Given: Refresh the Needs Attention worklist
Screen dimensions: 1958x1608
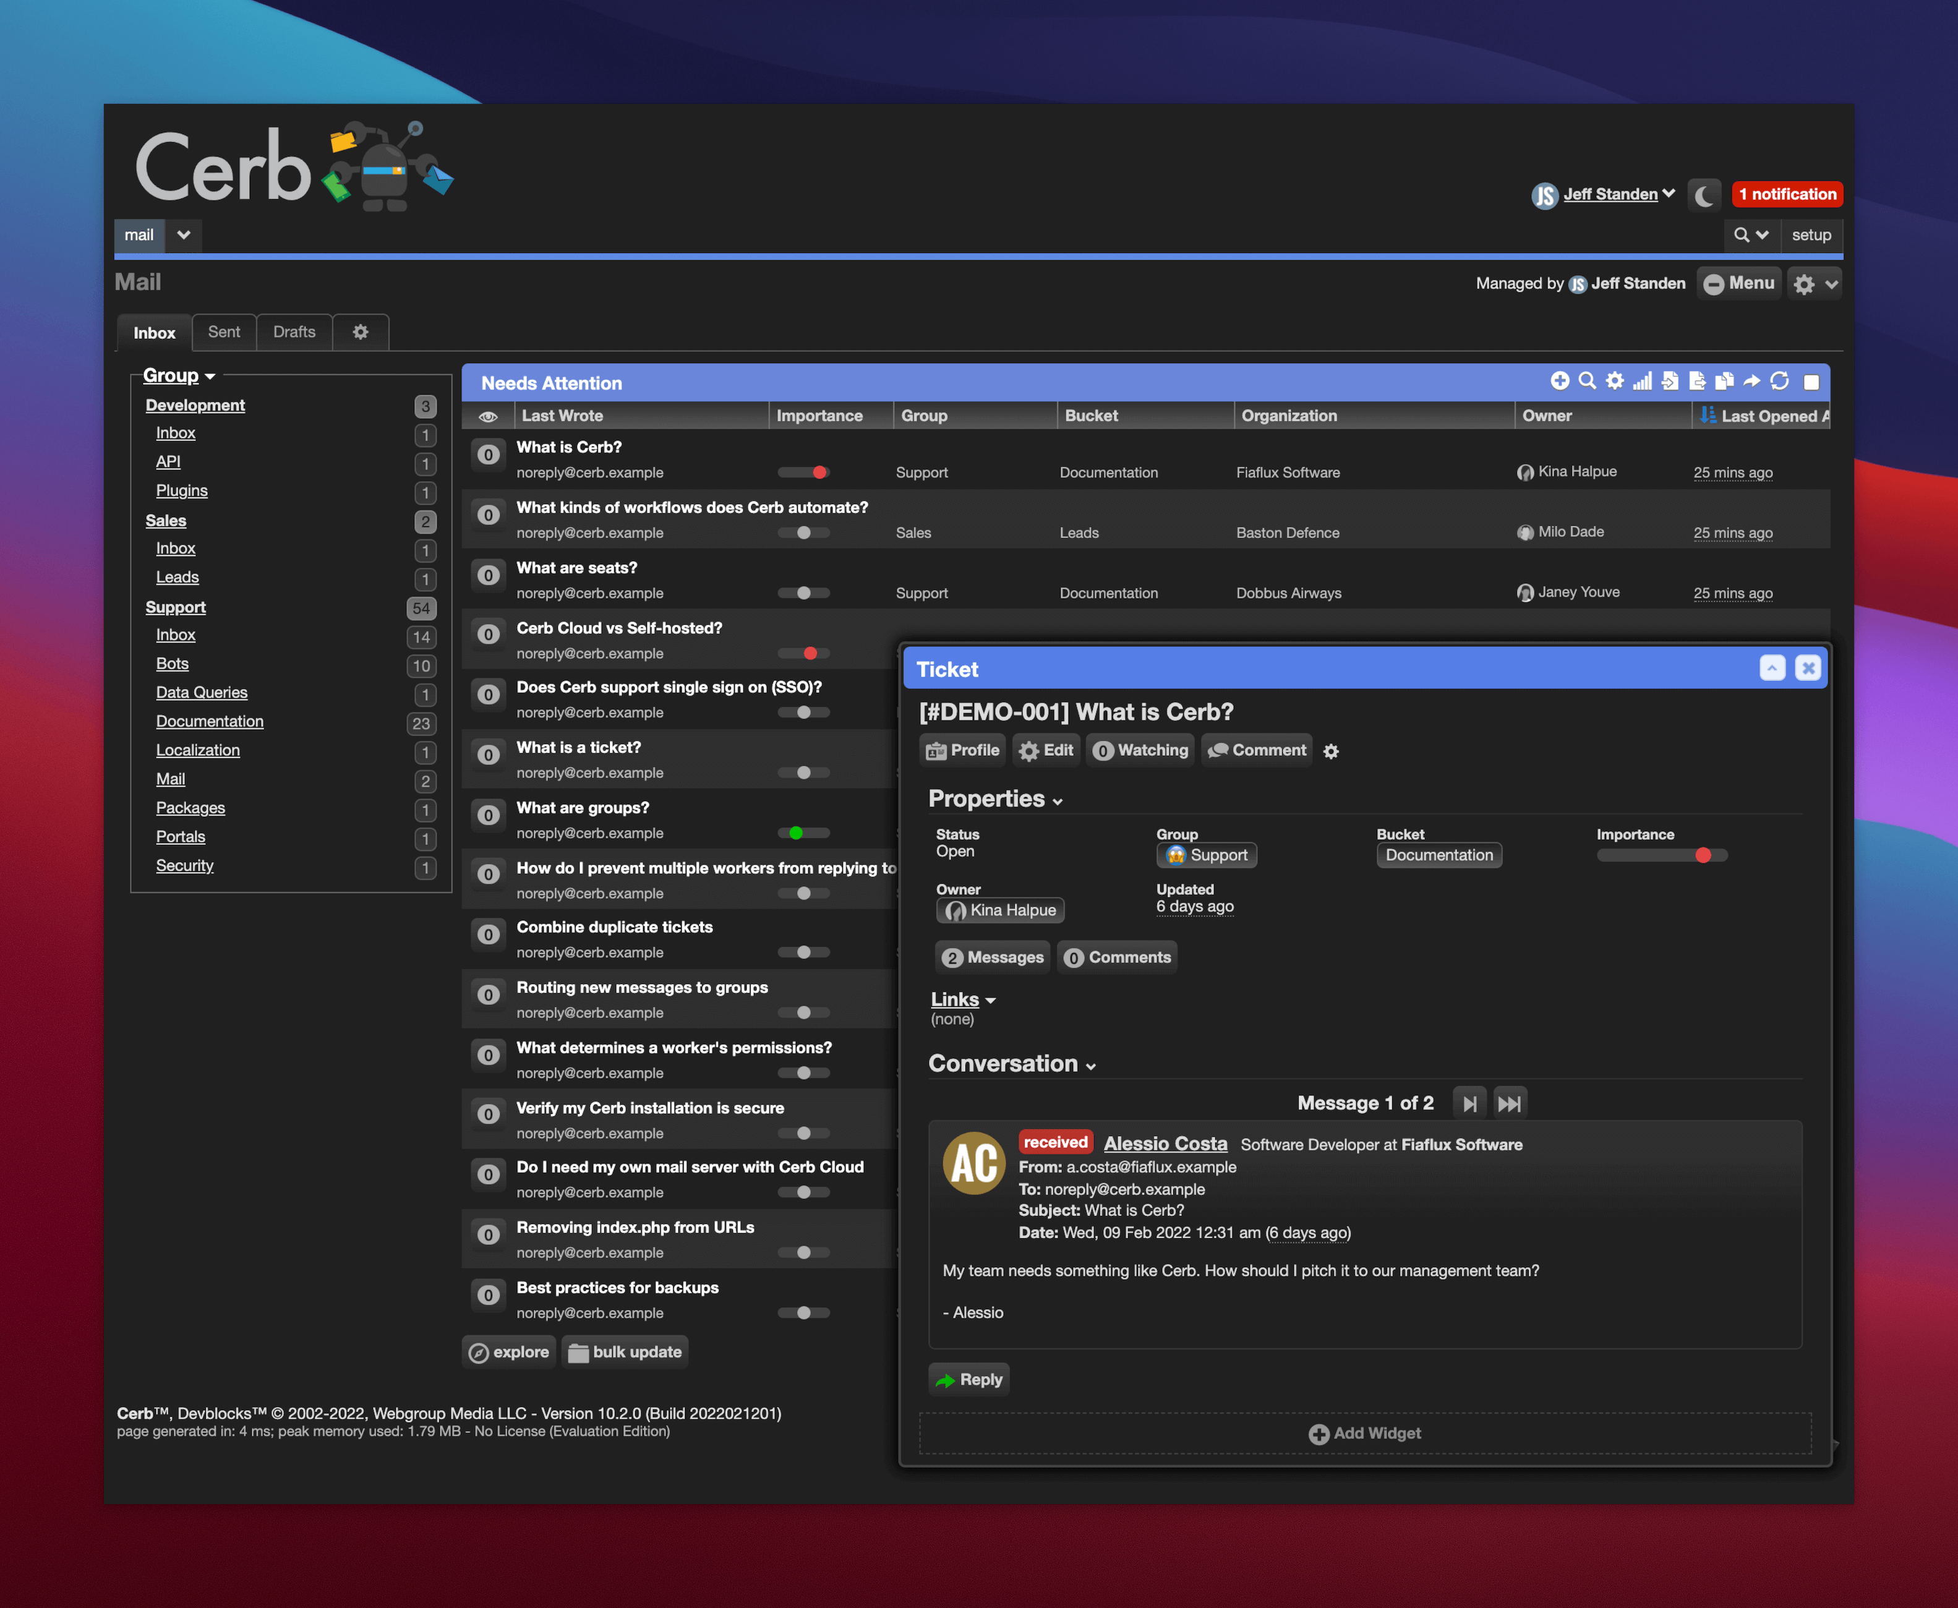Looking at the screenshot, I should click(1780, 381).
